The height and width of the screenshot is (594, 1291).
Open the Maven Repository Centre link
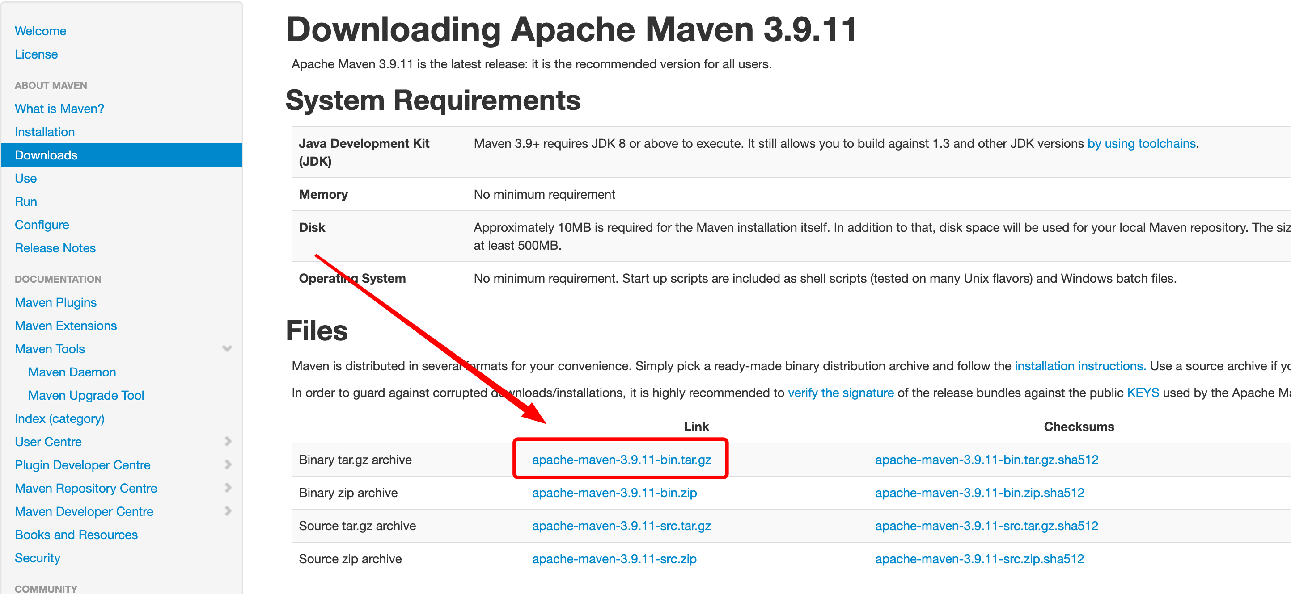[x=86, y=489]
